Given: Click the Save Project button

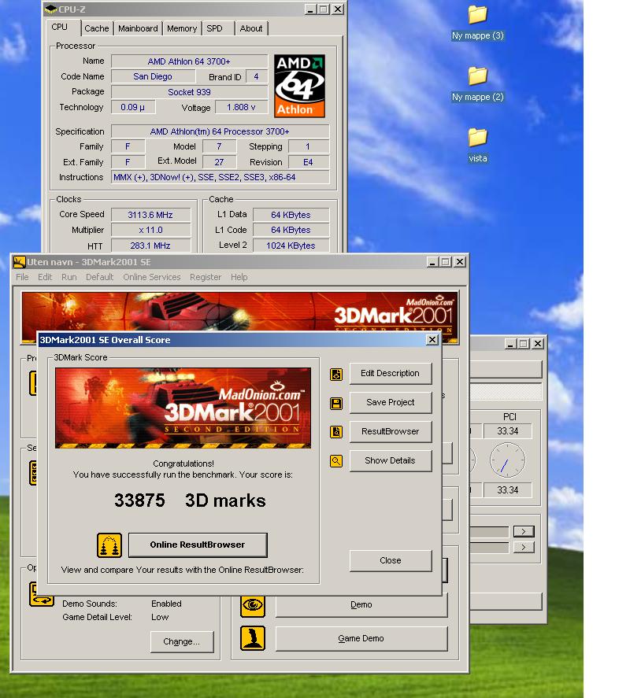Looking at the screenshot, I should click(x=391, y=402).
